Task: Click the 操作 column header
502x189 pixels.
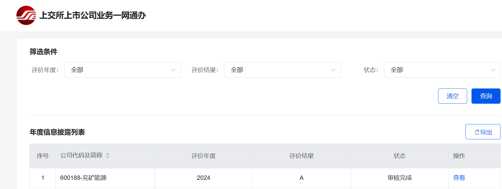Action: [x=459, y=156]
